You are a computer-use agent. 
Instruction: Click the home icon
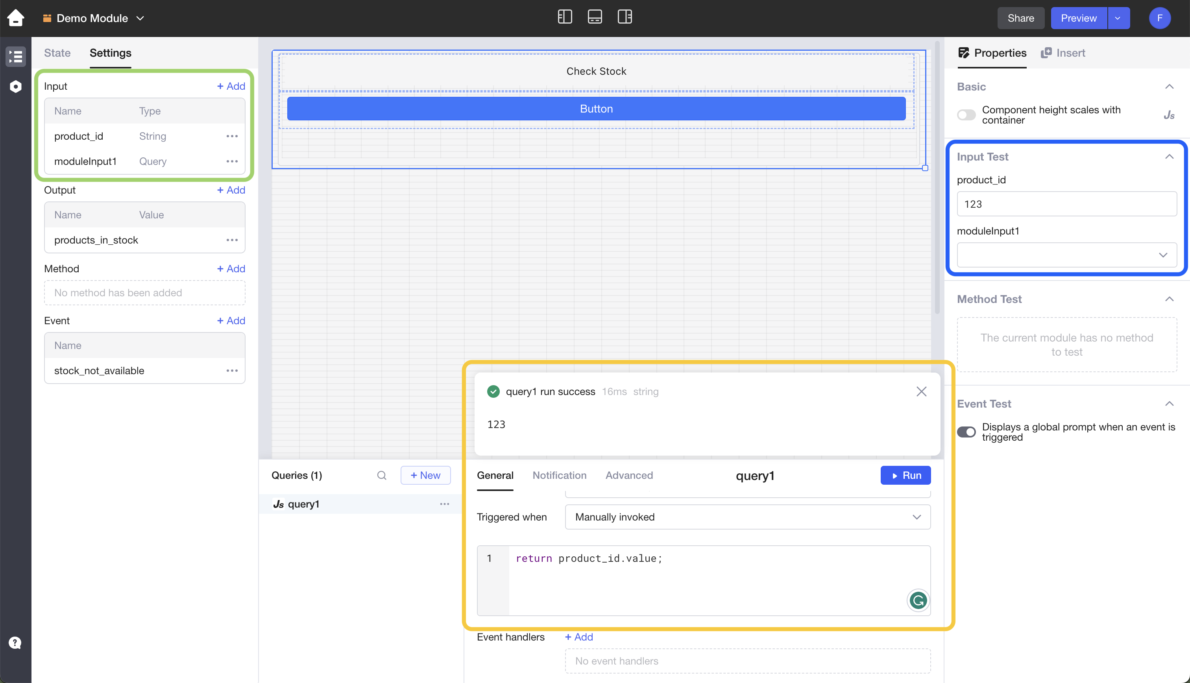(x=15, y=18)
